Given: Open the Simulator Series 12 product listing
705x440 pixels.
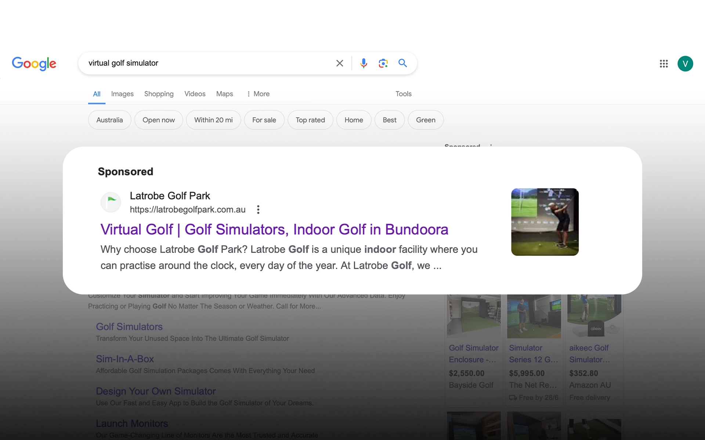Looking at the screenshot, I should [x=534, y=354].
